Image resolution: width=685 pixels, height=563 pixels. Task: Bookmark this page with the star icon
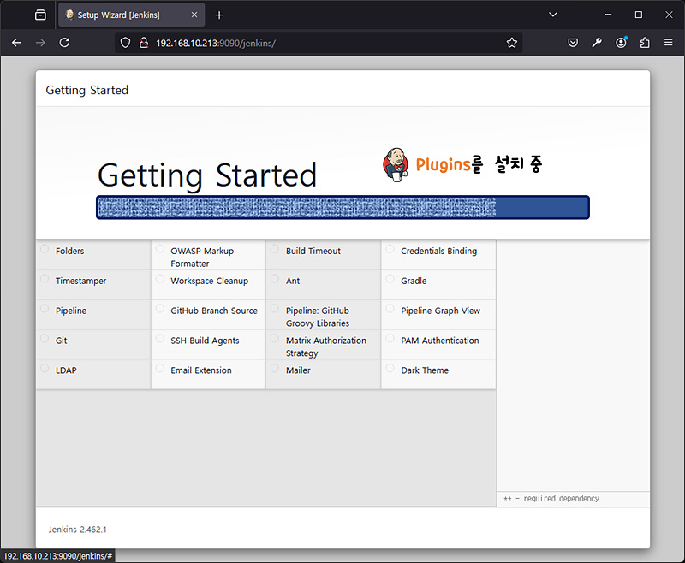[x=511, y=43]
